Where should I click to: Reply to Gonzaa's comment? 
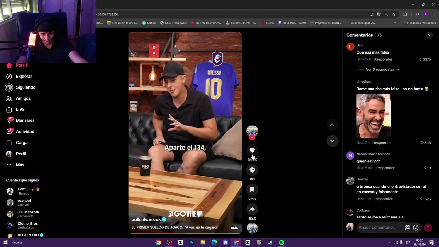coord(383,199)
